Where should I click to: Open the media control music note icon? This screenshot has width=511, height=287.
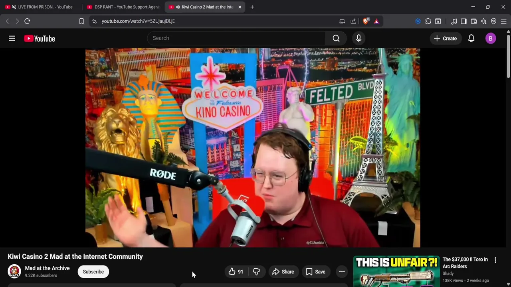point(454,21)
